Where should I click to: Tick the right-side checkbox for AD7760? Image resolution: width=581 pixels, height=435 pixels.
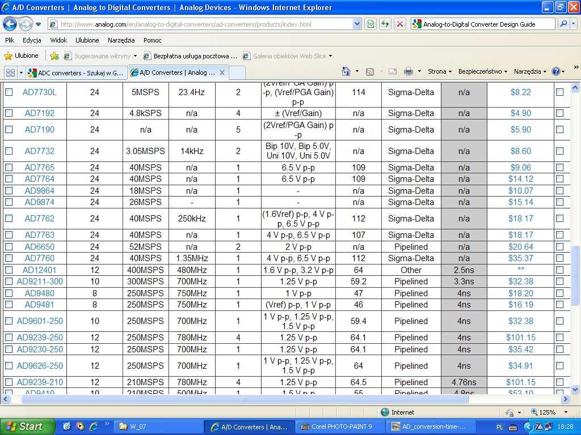[x=559, y=258]
